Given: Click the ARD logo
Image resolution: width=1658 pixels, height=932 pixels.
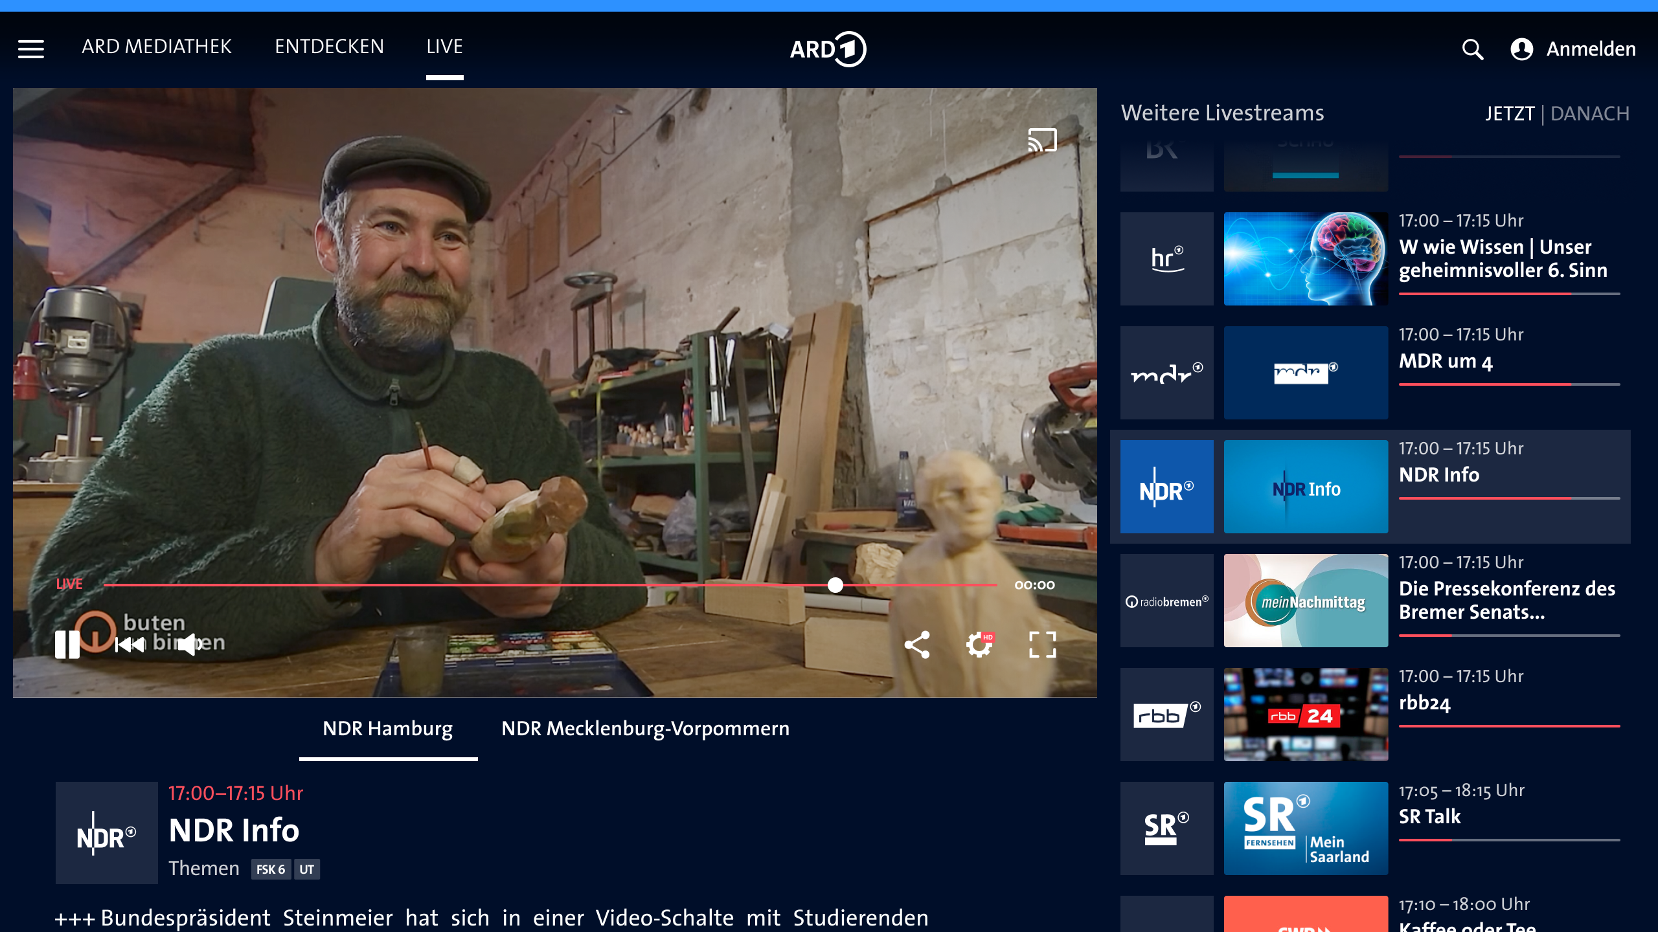Looking at the screenshot, I should tap(828, 49).
